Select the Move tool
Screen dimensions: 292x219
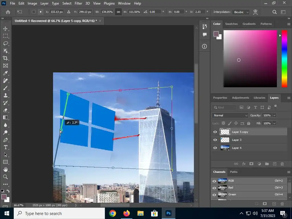tap(5, 29)
